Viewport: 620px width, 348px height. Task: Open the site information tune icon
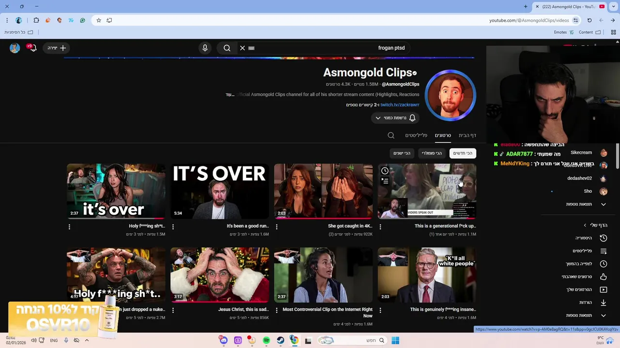tap(575, 20)
